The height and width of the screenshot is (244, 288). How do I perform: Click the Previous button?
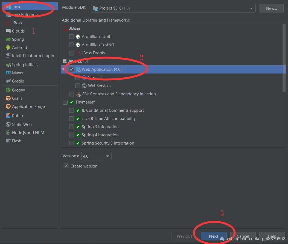pyautogui.click(x=184, y=236)
